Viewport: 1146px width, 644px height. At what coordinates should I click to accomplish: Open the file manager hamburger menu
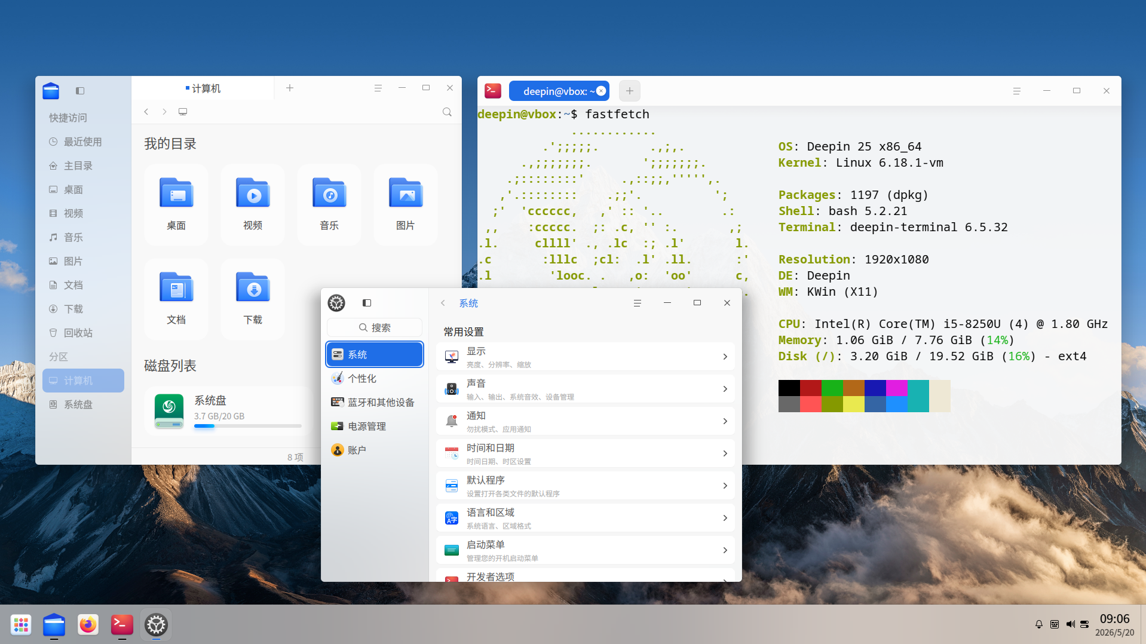point(378,88)
